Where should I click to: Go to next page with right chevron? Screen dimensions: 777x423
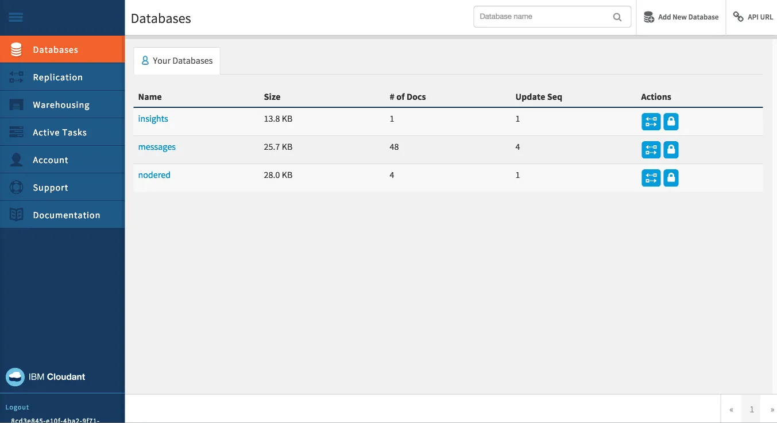(771, 409)
